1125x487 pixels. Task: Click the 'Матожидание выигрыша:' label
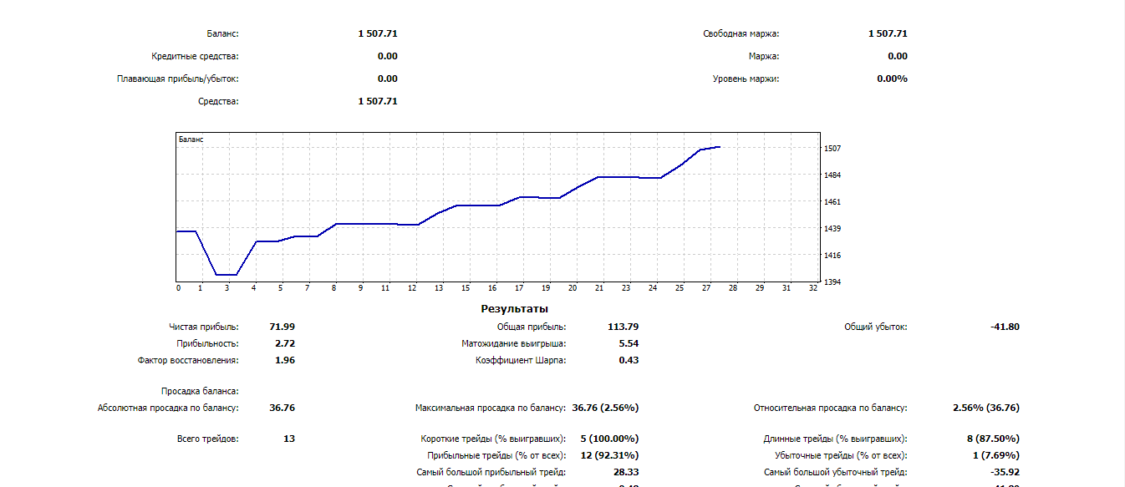click(514, 343)
